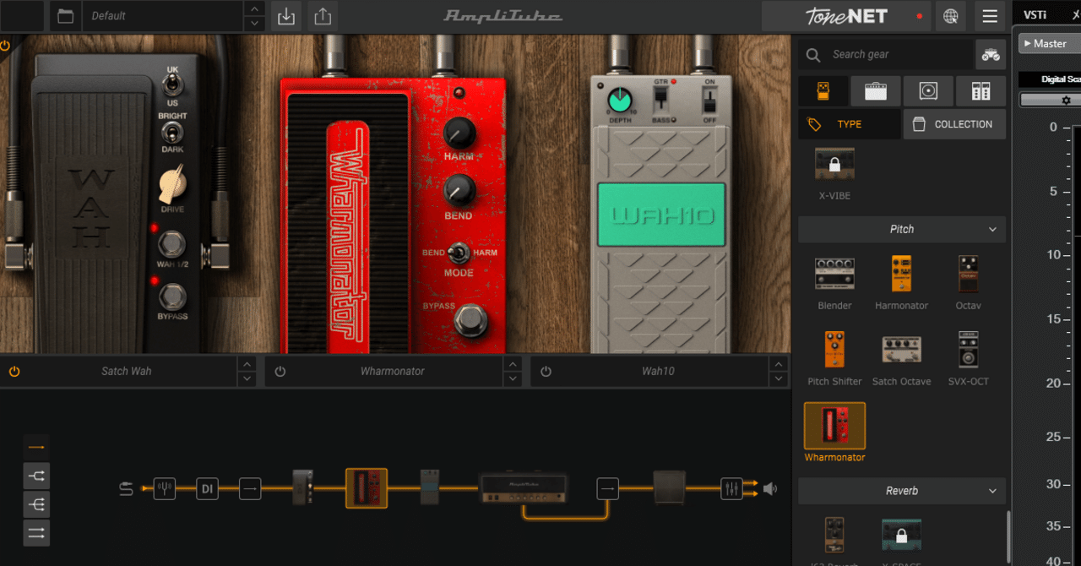
Task: Collapse the Pitch category section
Action: pos(901,229)
